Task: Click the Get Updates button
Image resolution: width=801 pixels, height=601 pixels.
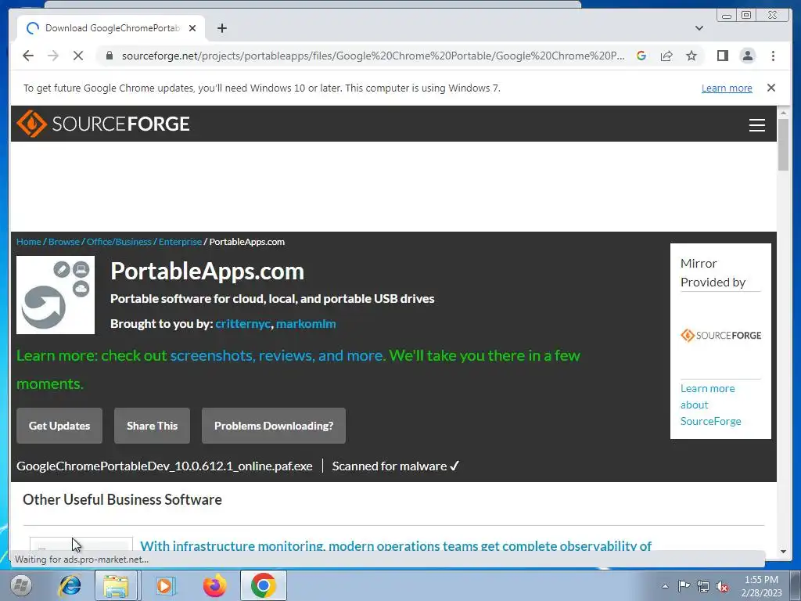Action: pyautogui.click(x=59, y=426)
